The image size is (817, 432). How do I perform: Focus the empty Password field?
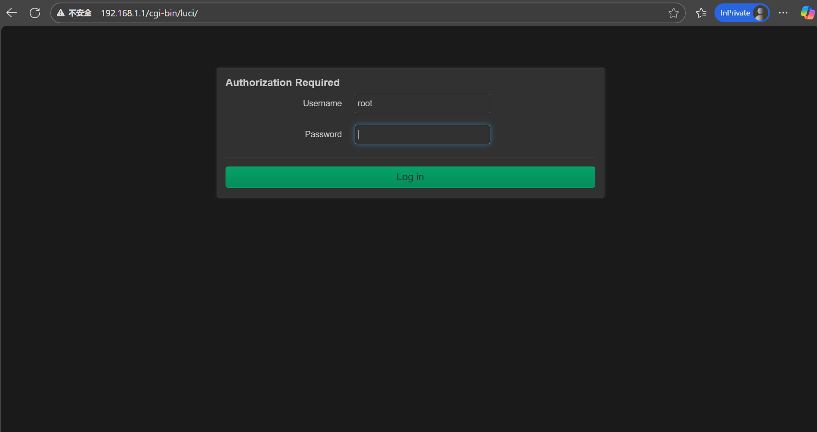[422, 134]
